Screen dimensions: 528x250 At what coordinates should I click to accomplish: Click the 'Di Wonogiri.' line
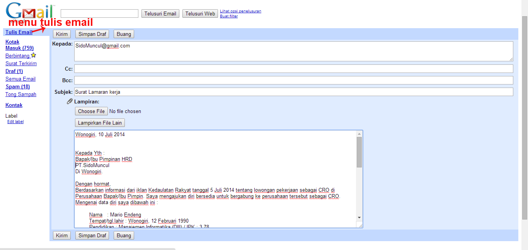click(x=89, y=172)
